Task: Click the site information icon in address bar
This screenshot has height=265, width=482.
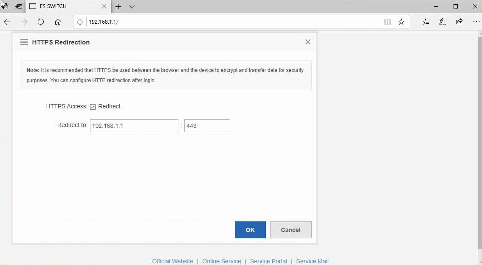Action: coord(80,22)
